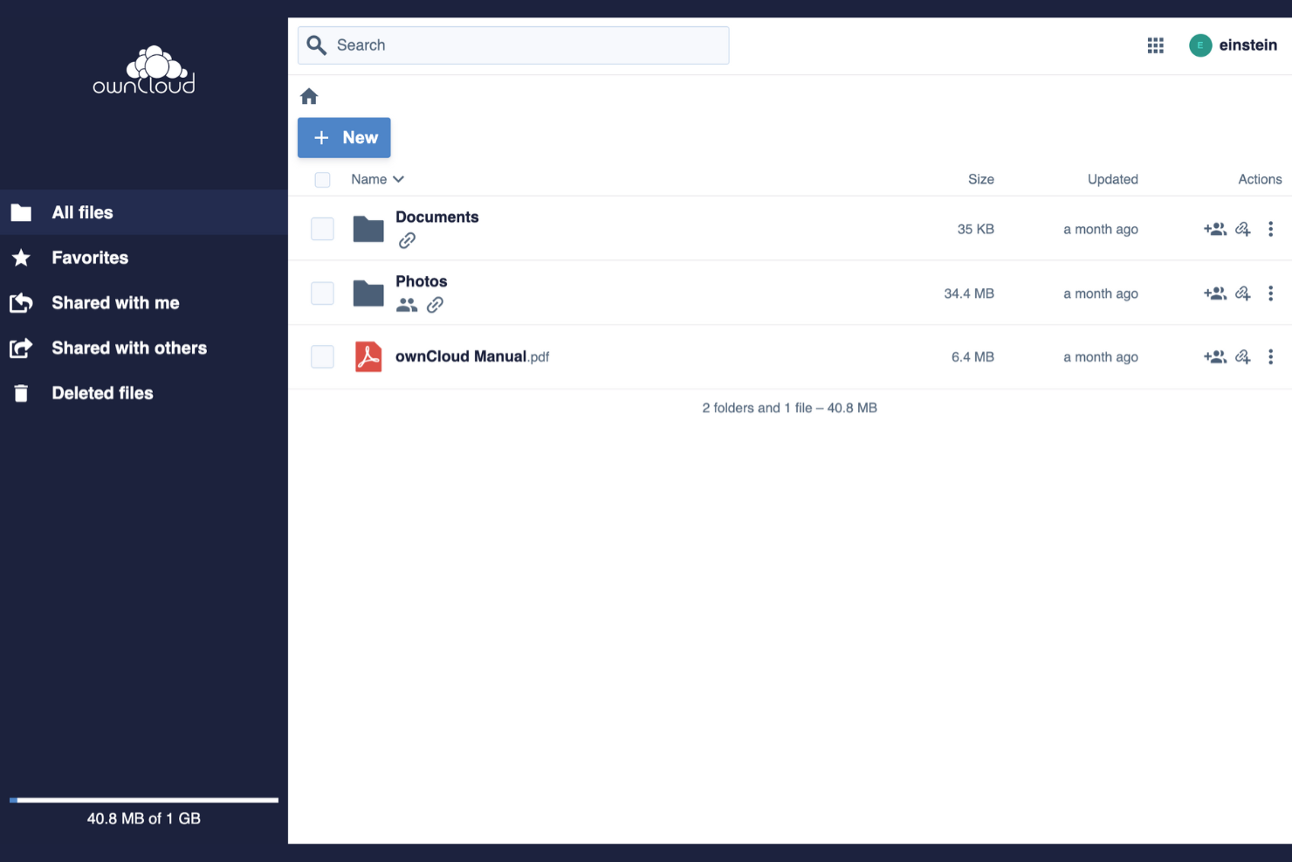1292x862 pixels.
Task: Create a public link for Photos
Action: tap(1242, 293)
